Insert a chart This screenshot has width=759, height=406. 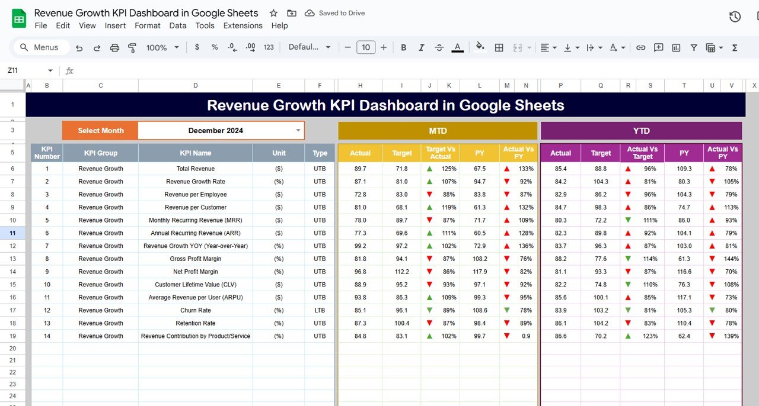(676, 47)
